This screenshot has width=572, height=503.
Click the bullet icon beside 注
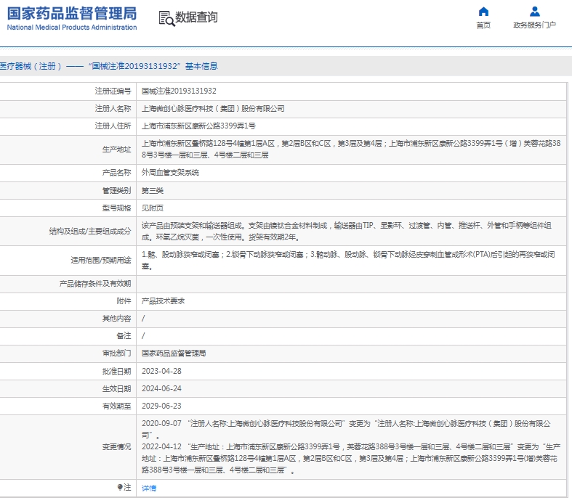(x=120, y=487)
